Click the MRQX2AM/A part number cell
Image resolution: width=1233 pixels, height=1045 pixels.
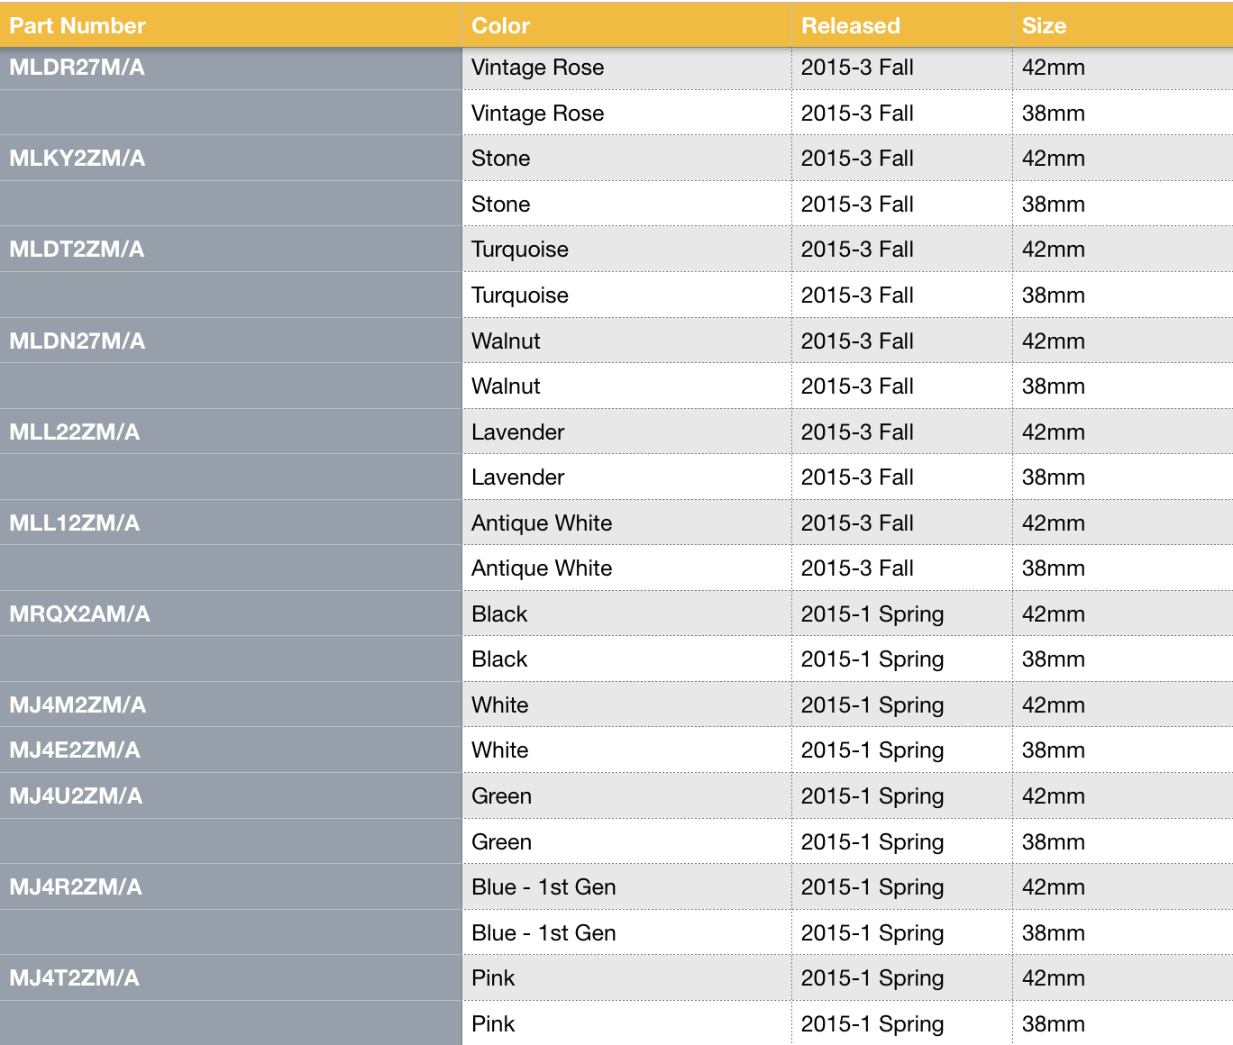pos(79,614)
